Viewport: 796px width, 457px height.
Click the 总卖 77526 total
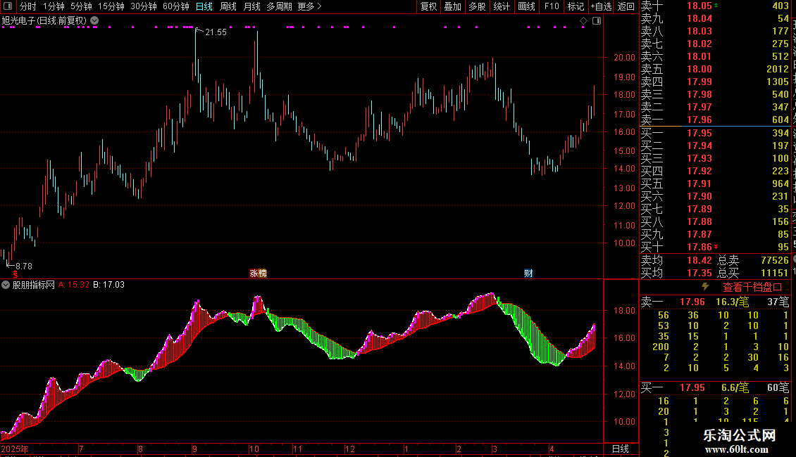775,260
